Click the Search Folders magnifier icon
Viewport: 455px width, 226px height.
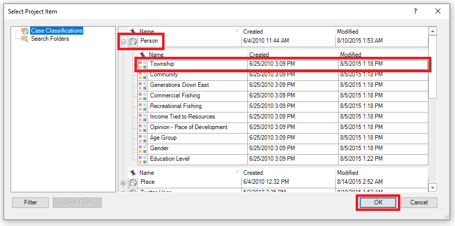point(25,39)
